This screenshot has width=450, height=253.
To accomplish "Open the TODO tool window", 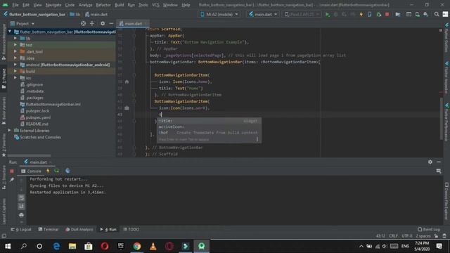I will pyautogui.click(x=131, y=229).
